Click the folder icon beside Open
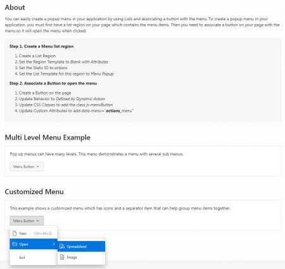The image size is (285, 269). click(x=15, y=244)
